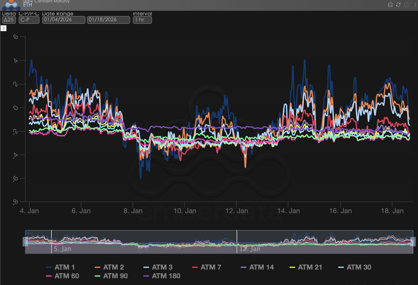Image resolution: width=418 pixels, height=285 pixels.
Task: Click the end date field 01/18/2026
Action: [108, 20]
